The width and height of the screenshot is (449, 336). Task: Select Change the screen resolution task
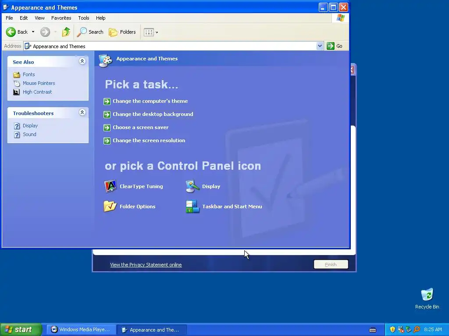pos(149,140)
